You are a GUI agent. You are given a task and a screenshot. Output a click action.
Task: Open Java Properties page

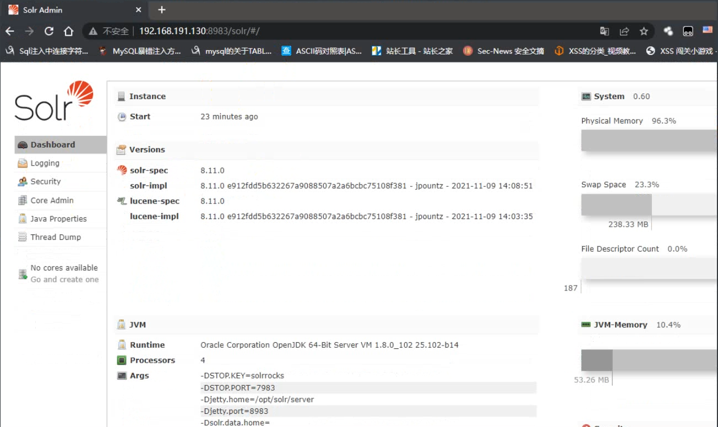tap(58, 219)
